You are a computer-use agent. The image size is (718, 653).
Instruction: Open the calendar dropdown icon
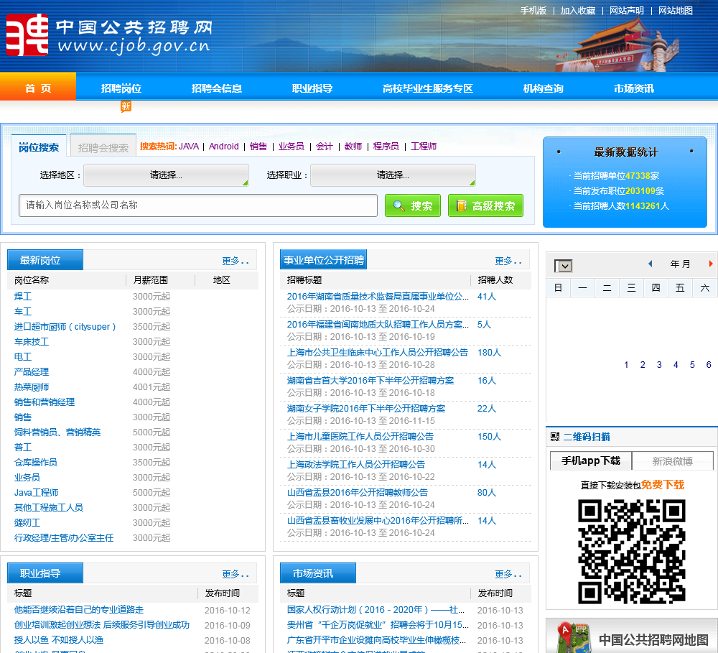(x=564, y=266)
